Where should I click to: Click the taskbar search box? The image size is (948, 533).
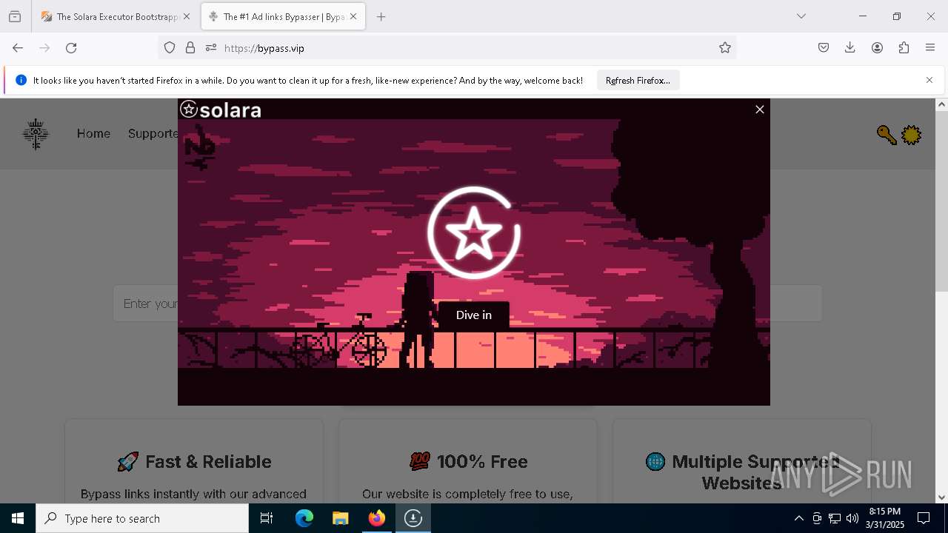tap(142, 518)
